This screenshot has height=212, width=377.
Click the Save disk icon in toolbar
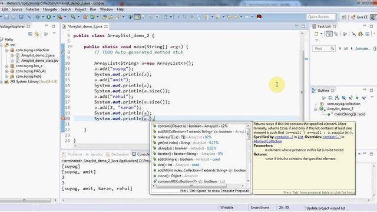(x=6, y=17)
